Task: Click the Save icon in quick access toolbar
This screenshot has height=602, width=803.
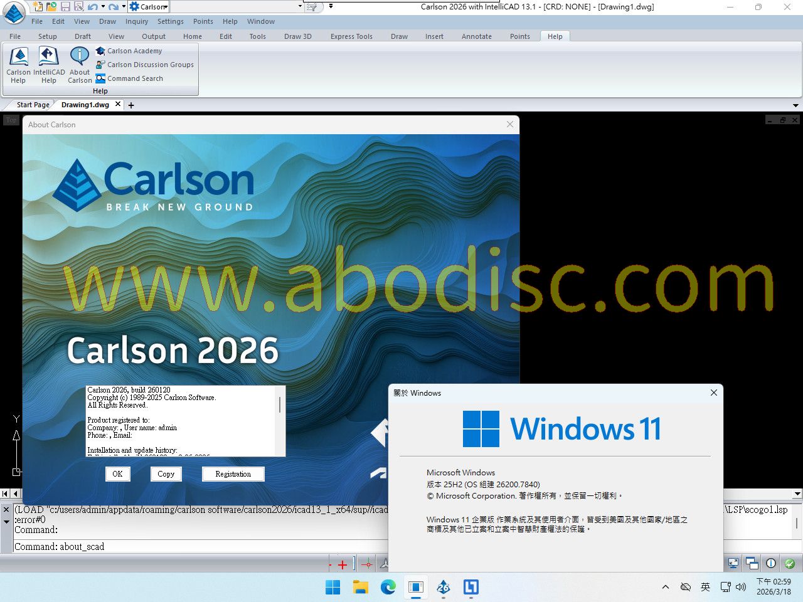Action: point(65,7)
